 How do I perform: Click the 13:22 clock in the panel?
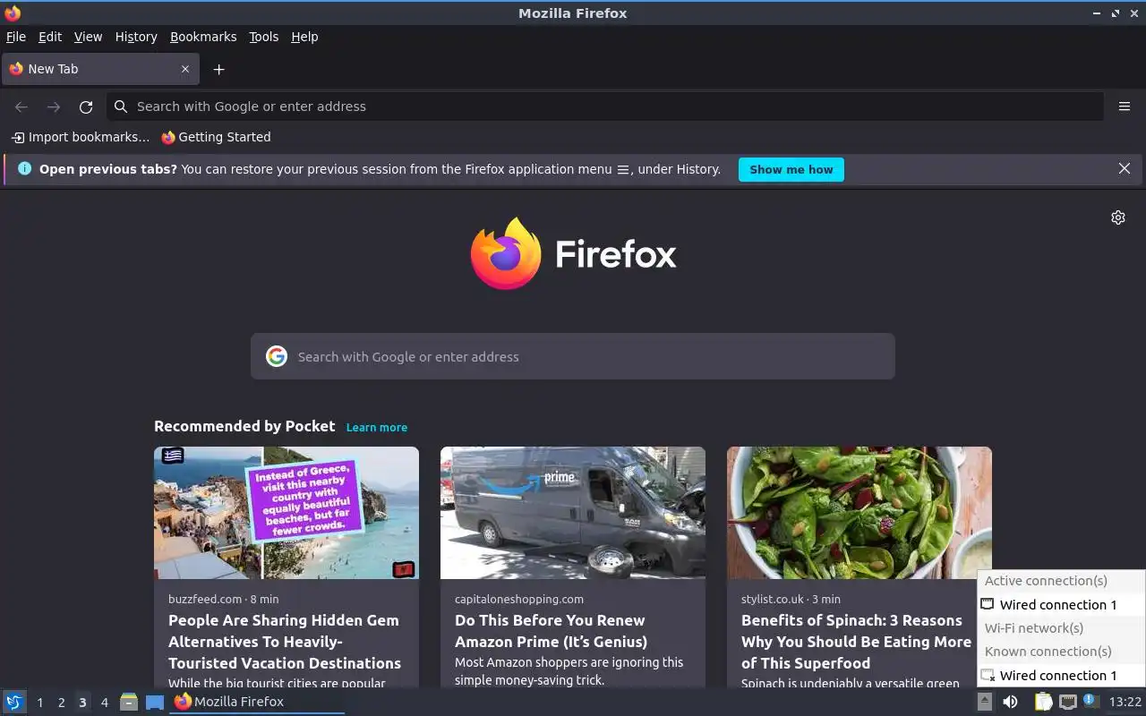coord(1125,702)
